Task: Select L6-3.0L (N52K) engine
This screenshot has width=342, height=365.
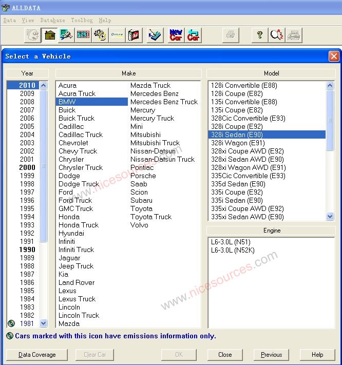Action: [233, 250]
